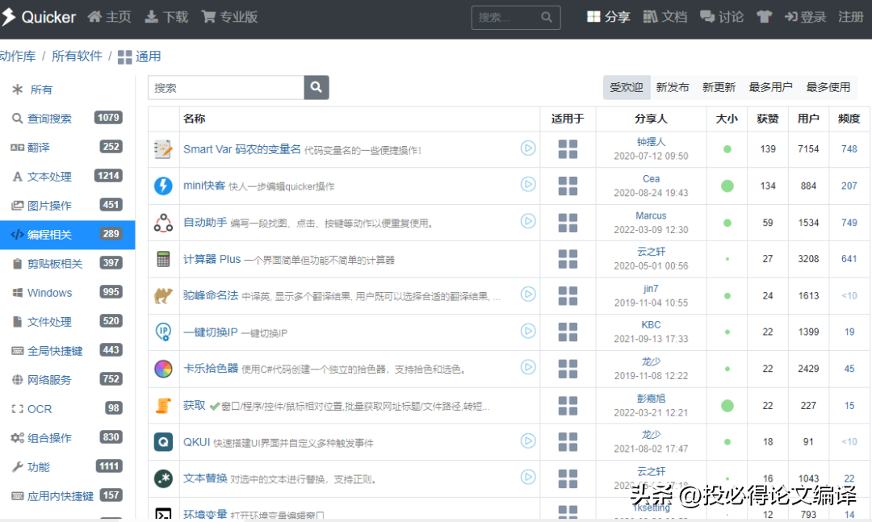Viewport: 872px width, 522px height.
Task: Click frequency value 748
Action: 849,149
